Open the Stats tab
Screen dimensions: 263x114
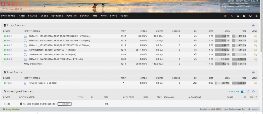click(x=114, y=16)
